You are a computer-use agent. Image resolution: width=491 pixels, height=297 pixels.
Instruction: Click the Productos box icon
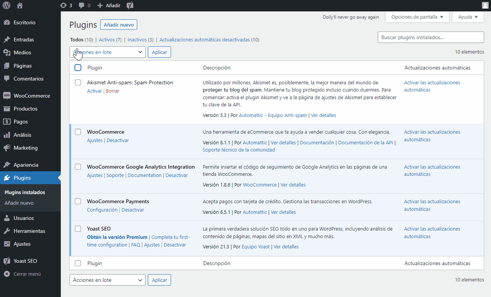tap(6, 109)
